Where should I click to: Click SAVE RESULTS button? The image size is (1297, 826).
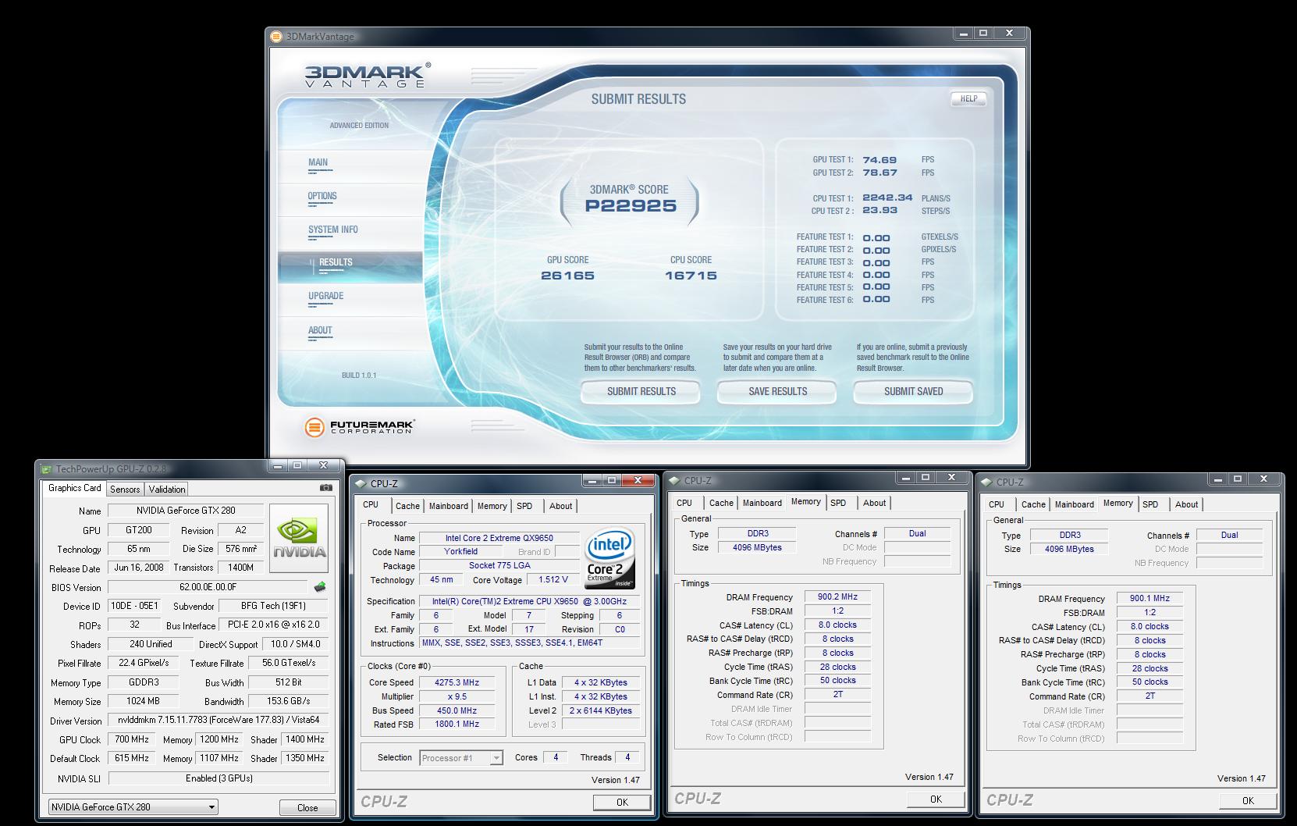coord(777,391)
